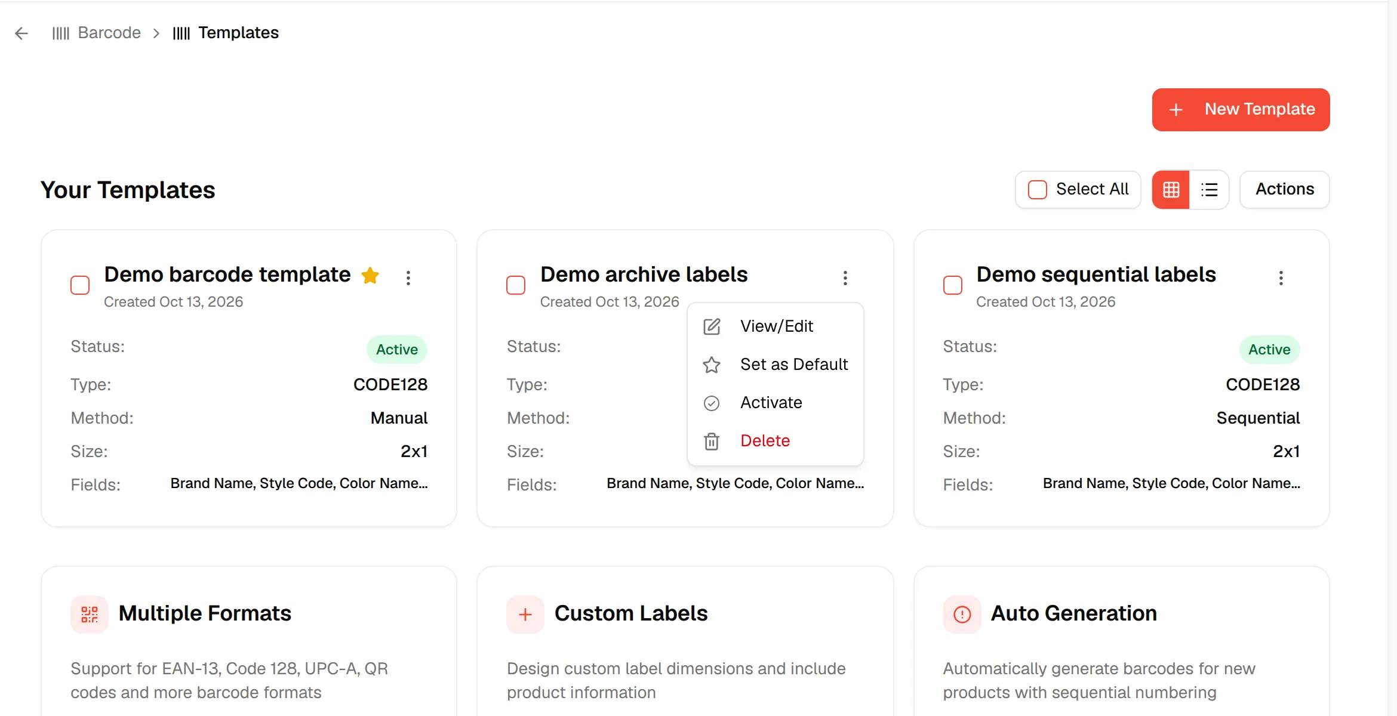Click the Active badge on Demo sequential labels
This screenshot has width=1397, height=716.
click(x=1269, y=350)
